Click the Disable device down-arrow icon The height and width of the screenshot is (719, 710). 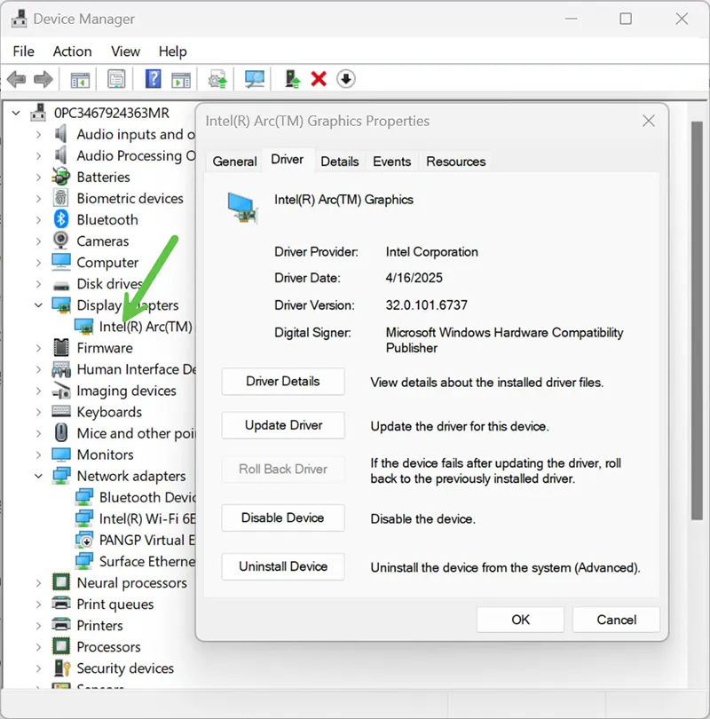pos(345,79)
